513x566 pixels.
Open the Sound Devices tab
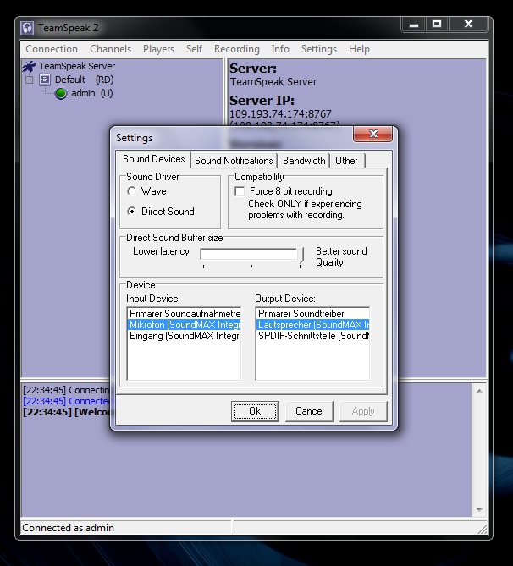[153, 159]
